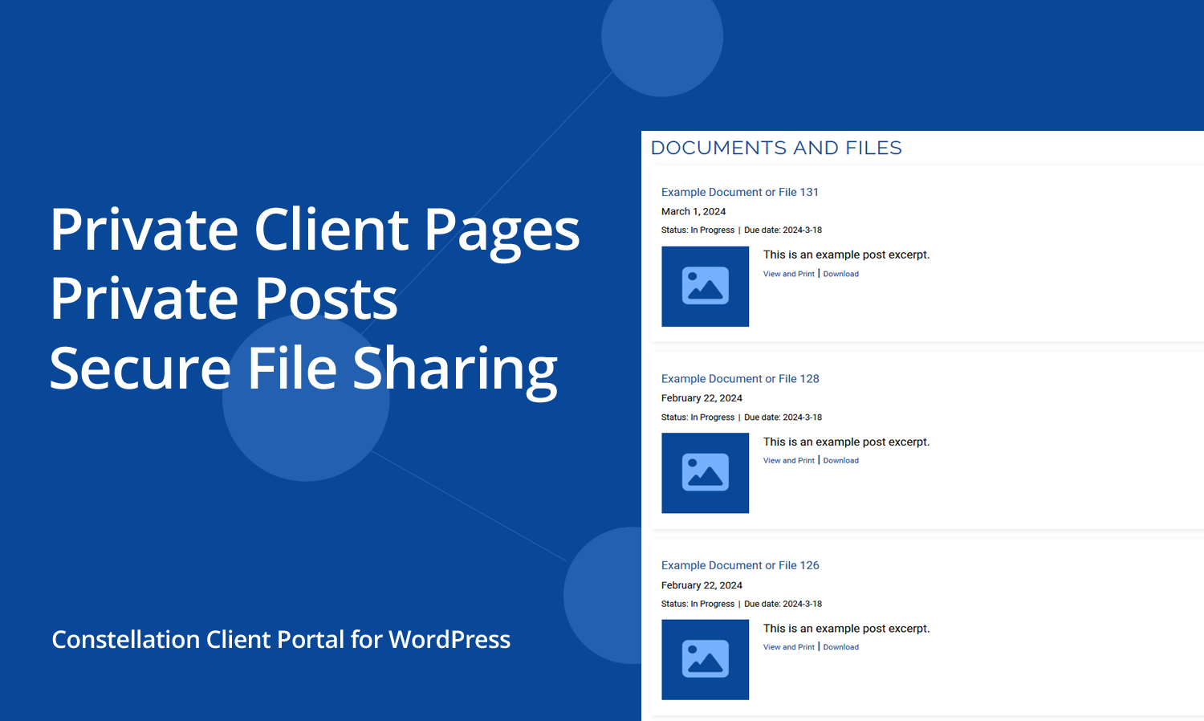
Task: Click the February 22, 2024 date under File 128
Action: coord(702,398)
